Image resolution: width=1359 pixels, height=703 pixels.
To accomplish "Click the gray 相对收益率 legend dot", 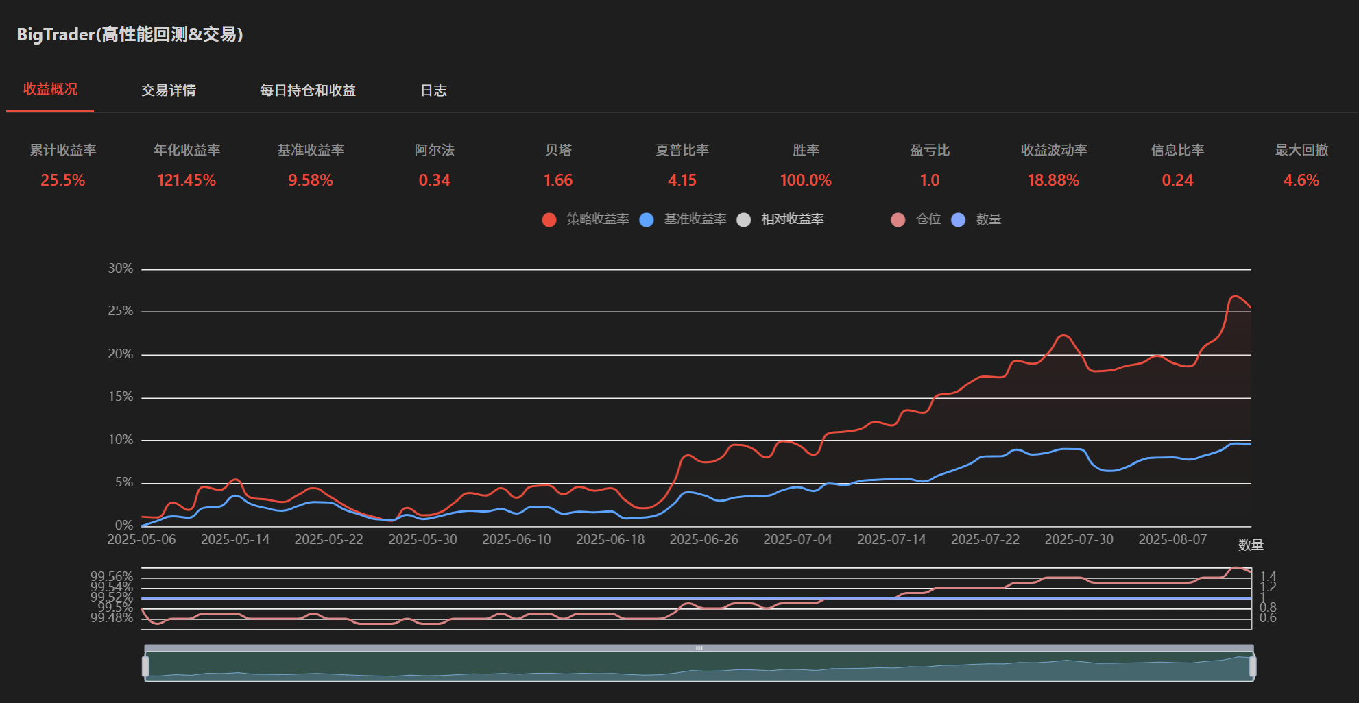I will point(743,220).
